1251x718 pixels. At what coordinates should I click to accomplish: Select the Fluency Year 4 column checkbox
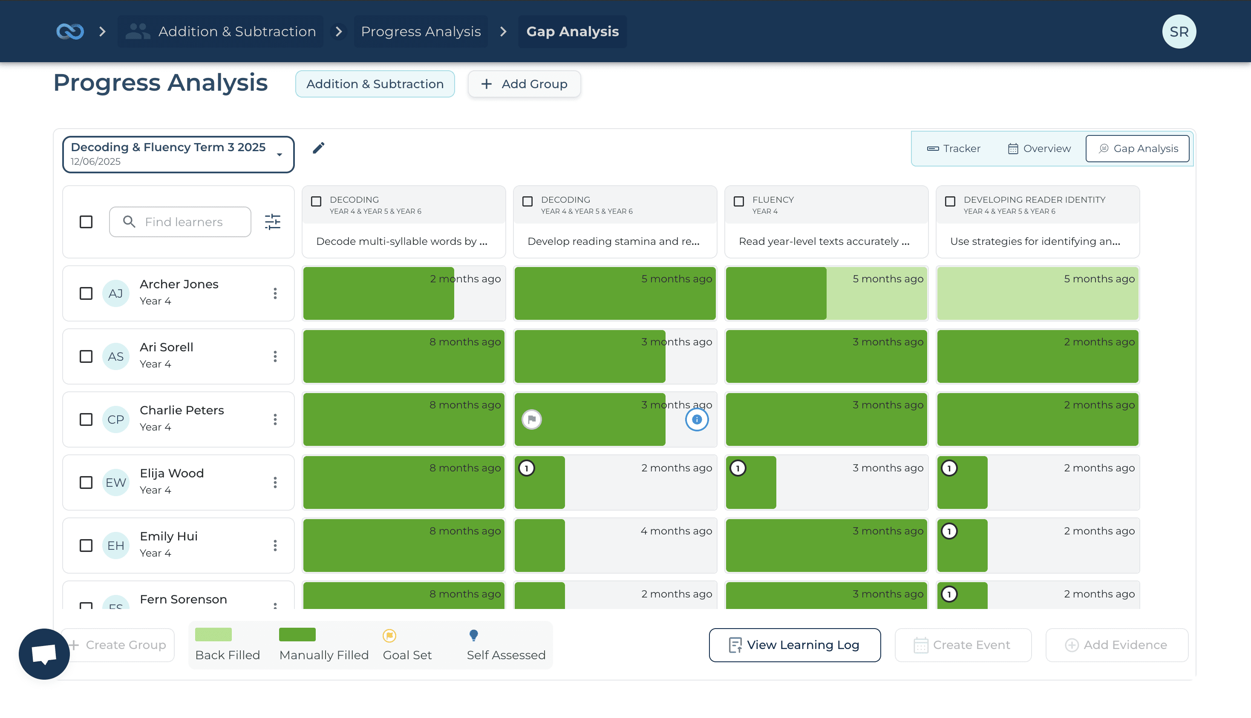(x=738, y=201)
